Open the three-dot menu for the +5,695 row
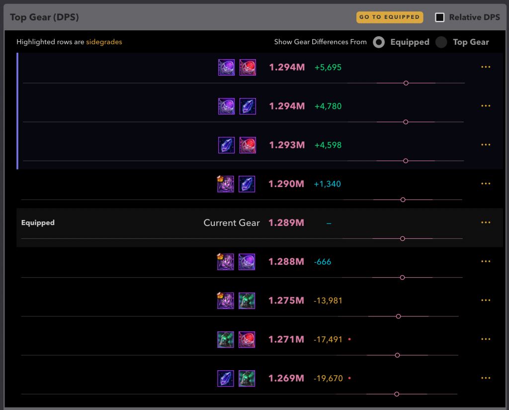 coord(486,67)
